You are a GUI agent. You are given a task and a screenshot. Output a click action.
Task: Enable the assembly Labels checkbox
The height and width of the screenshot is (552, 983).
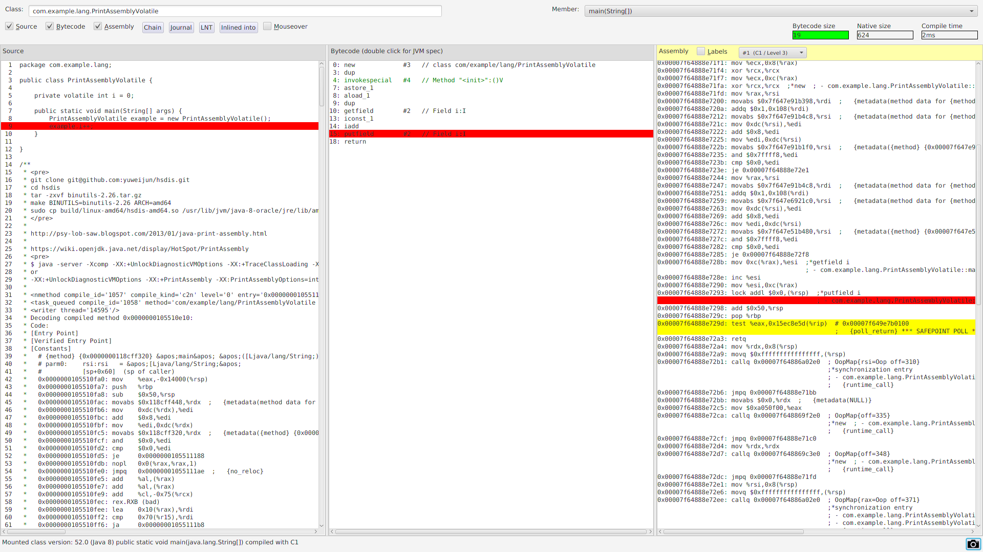coord(701,51)
